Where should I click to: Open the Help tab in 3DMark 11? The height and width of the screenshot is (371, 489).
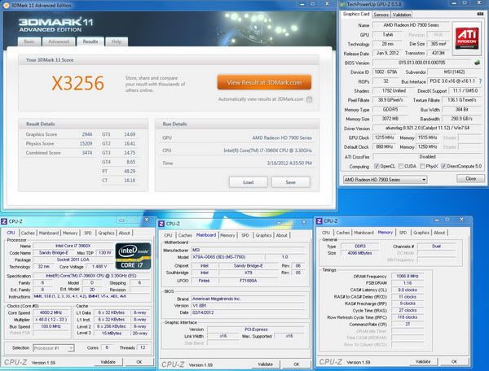[x=117, y=41]
